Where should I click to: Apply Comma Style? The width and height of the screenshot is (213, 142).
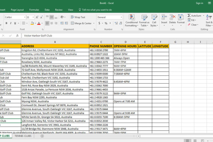click(x=110, y=23)
